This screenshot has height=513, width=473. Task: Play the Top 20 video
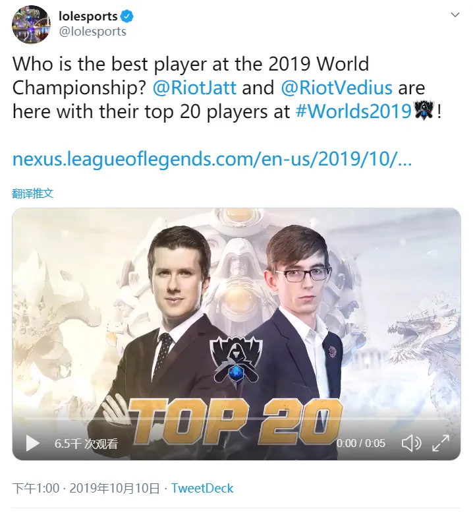click(32, 443)
